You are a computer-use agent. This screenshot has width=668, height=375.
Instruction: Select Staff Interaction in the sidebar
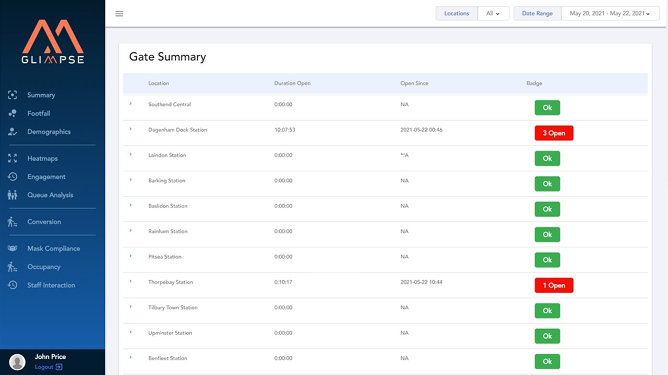[51, 285]
